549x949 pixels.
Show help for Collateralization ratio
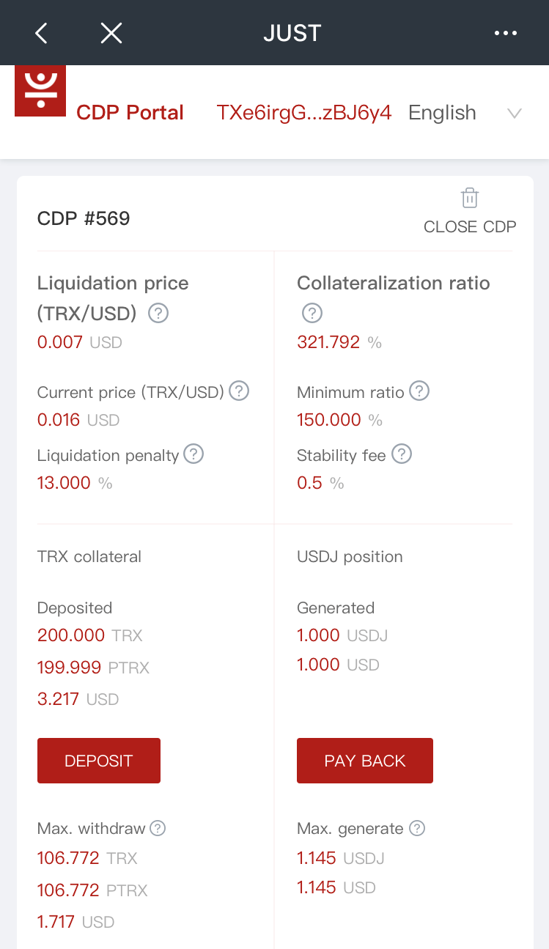[312, 314]
